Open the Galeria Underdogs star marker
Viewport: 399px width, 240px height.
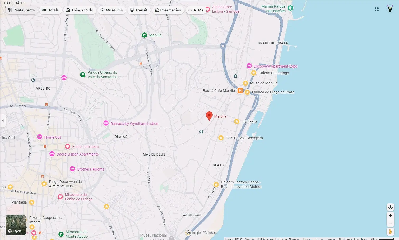pyautogui.click(x=254, y=73)
